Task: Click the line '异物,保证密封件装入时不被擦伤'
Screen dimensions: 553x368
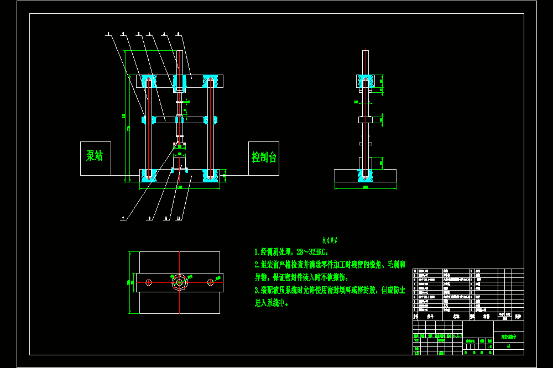Action: [x=301, y=277]
